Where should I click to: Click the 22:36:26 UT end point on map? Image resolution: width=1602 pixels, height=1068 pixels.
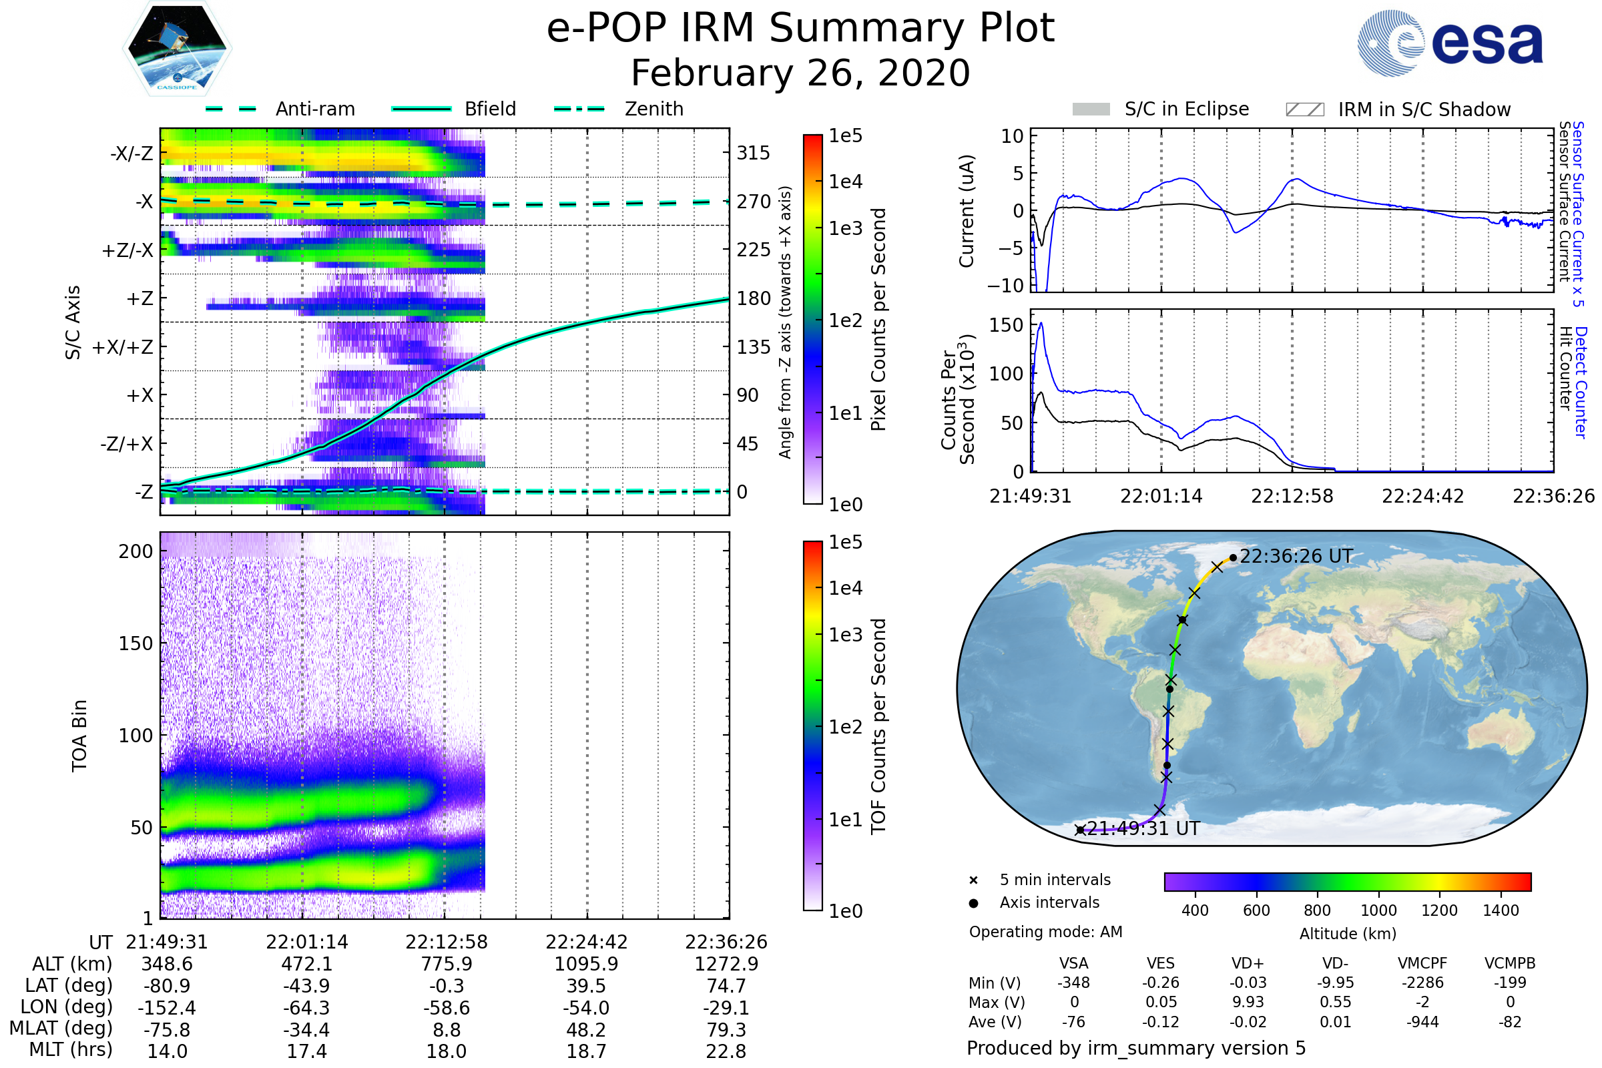click(x=1233, y=558)
